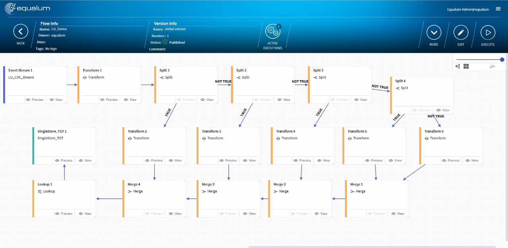
Task: Select the grid layout icon
Action: pos(466,67)
